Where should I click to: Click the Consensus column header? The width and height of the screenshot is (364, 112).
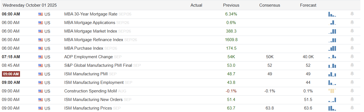pyautogui.click(x=270, y=5)
